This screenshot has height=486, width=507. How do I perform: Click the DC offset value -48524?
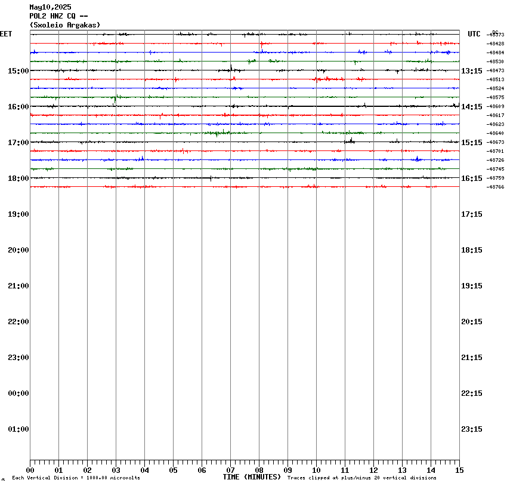495,88
